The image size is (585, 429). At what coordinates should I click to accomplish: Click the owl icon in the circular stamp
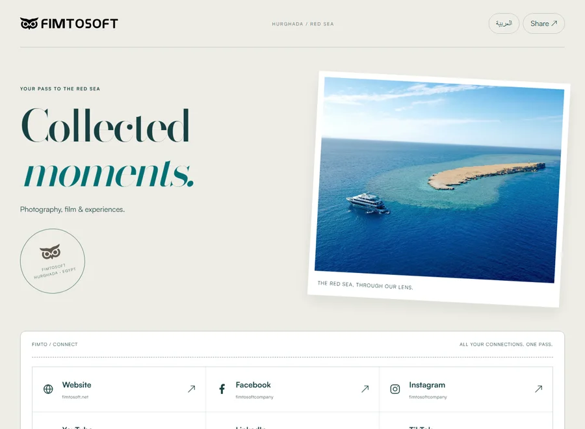coord(50,252)
